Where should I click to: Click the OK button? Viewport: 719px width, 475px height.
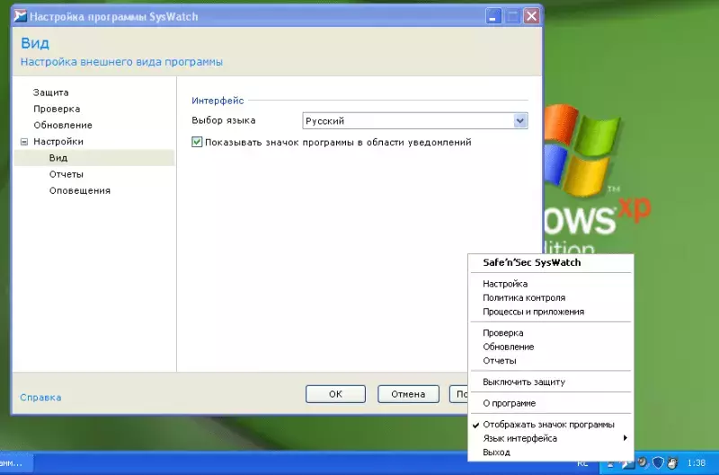[335, 394]
